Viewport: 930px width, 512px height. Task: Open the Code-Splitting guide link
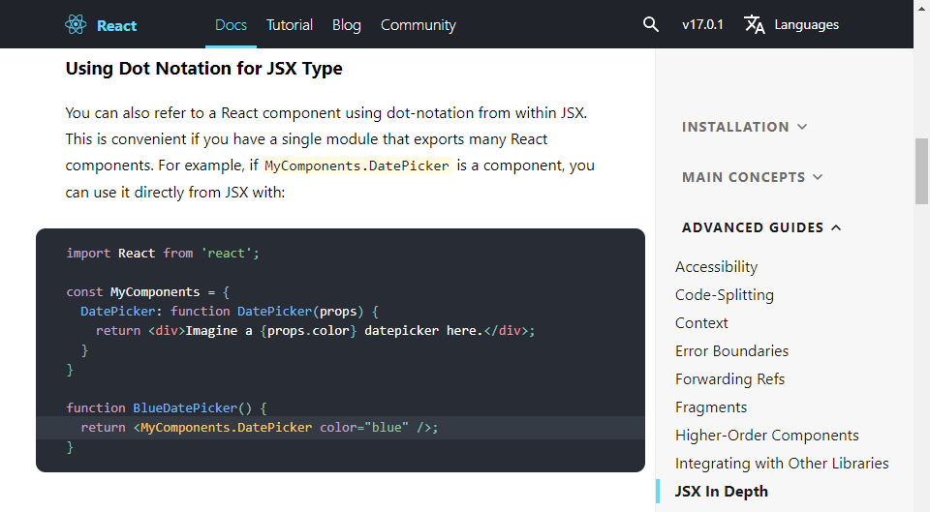[x=725, y=295]
